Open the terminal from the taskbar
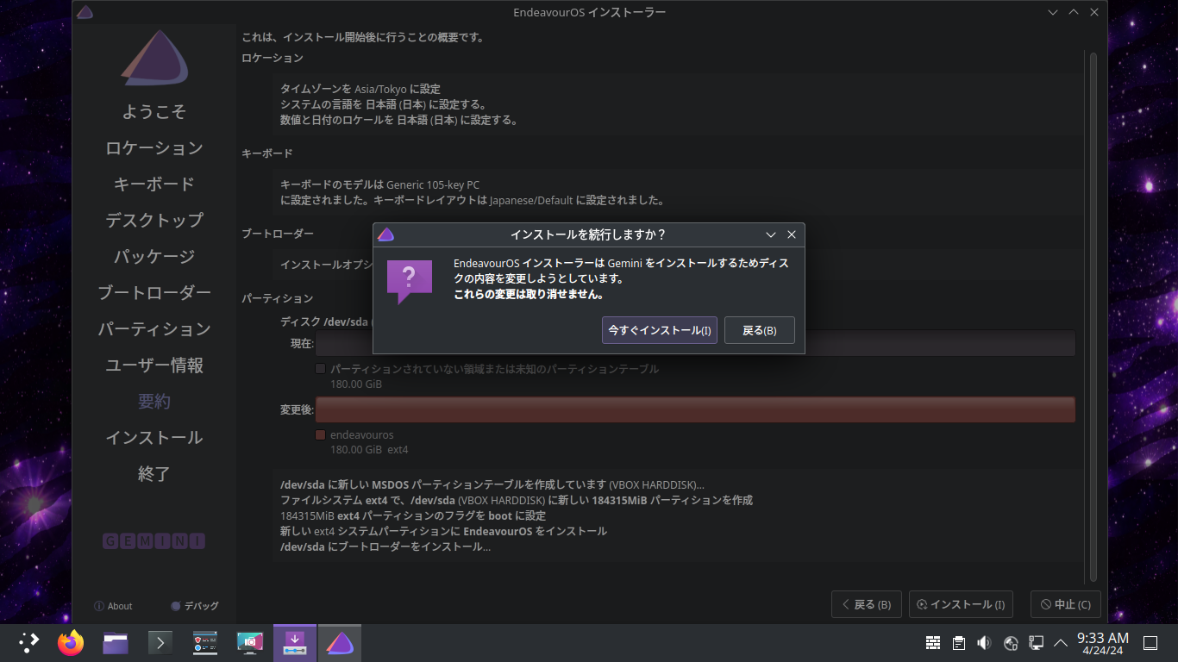The width and height of the screenshot is (1178, 662). tap(160, 643)
